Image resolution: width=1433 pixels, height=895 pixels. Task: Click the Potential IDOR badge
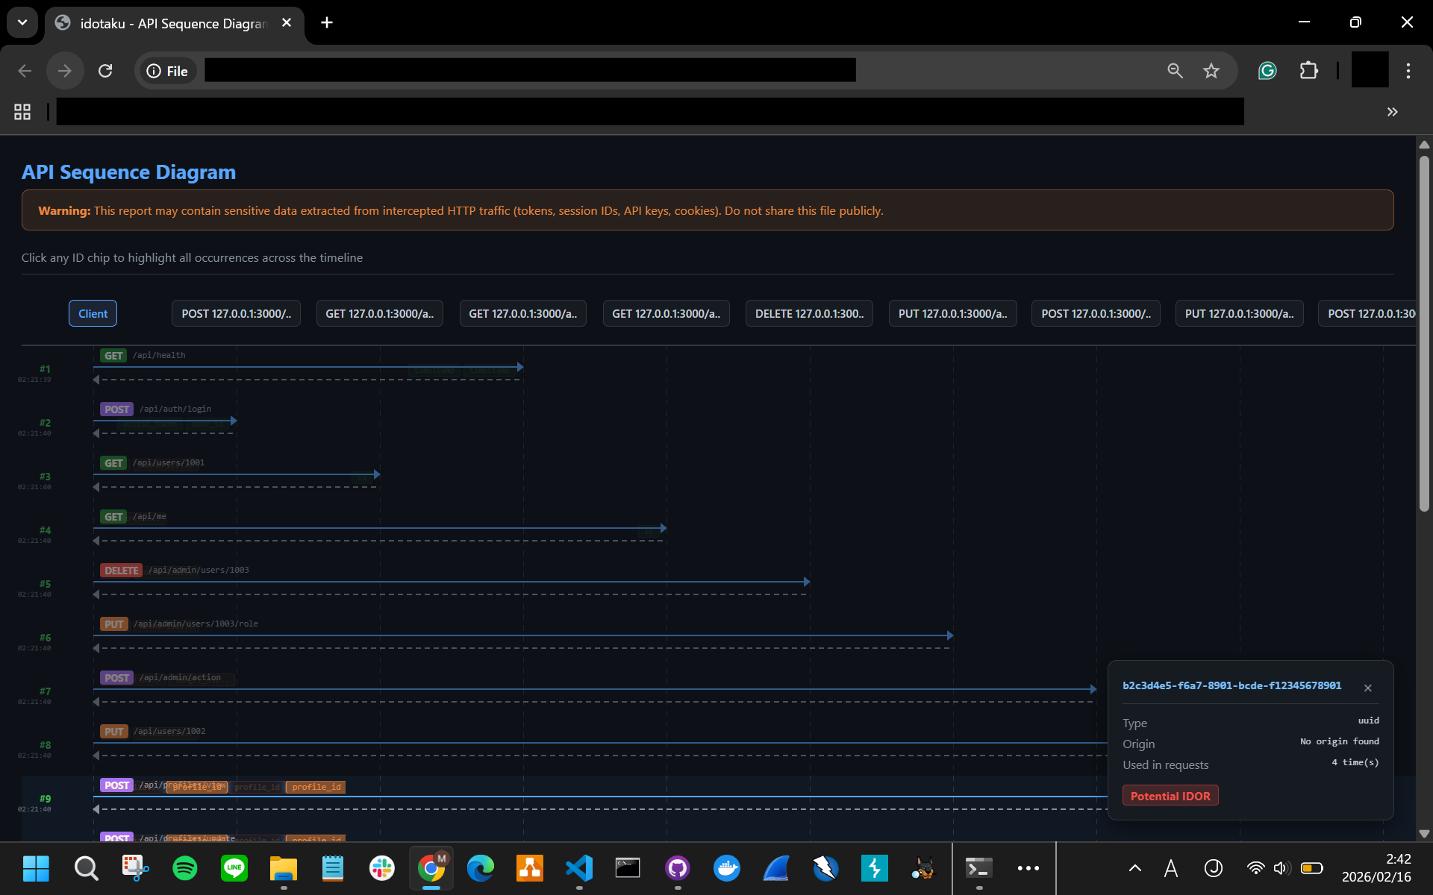[x=1170, y=796]
